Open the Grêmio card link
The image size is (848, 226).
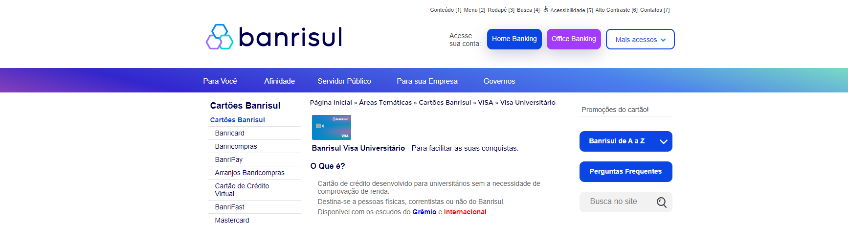424,212
